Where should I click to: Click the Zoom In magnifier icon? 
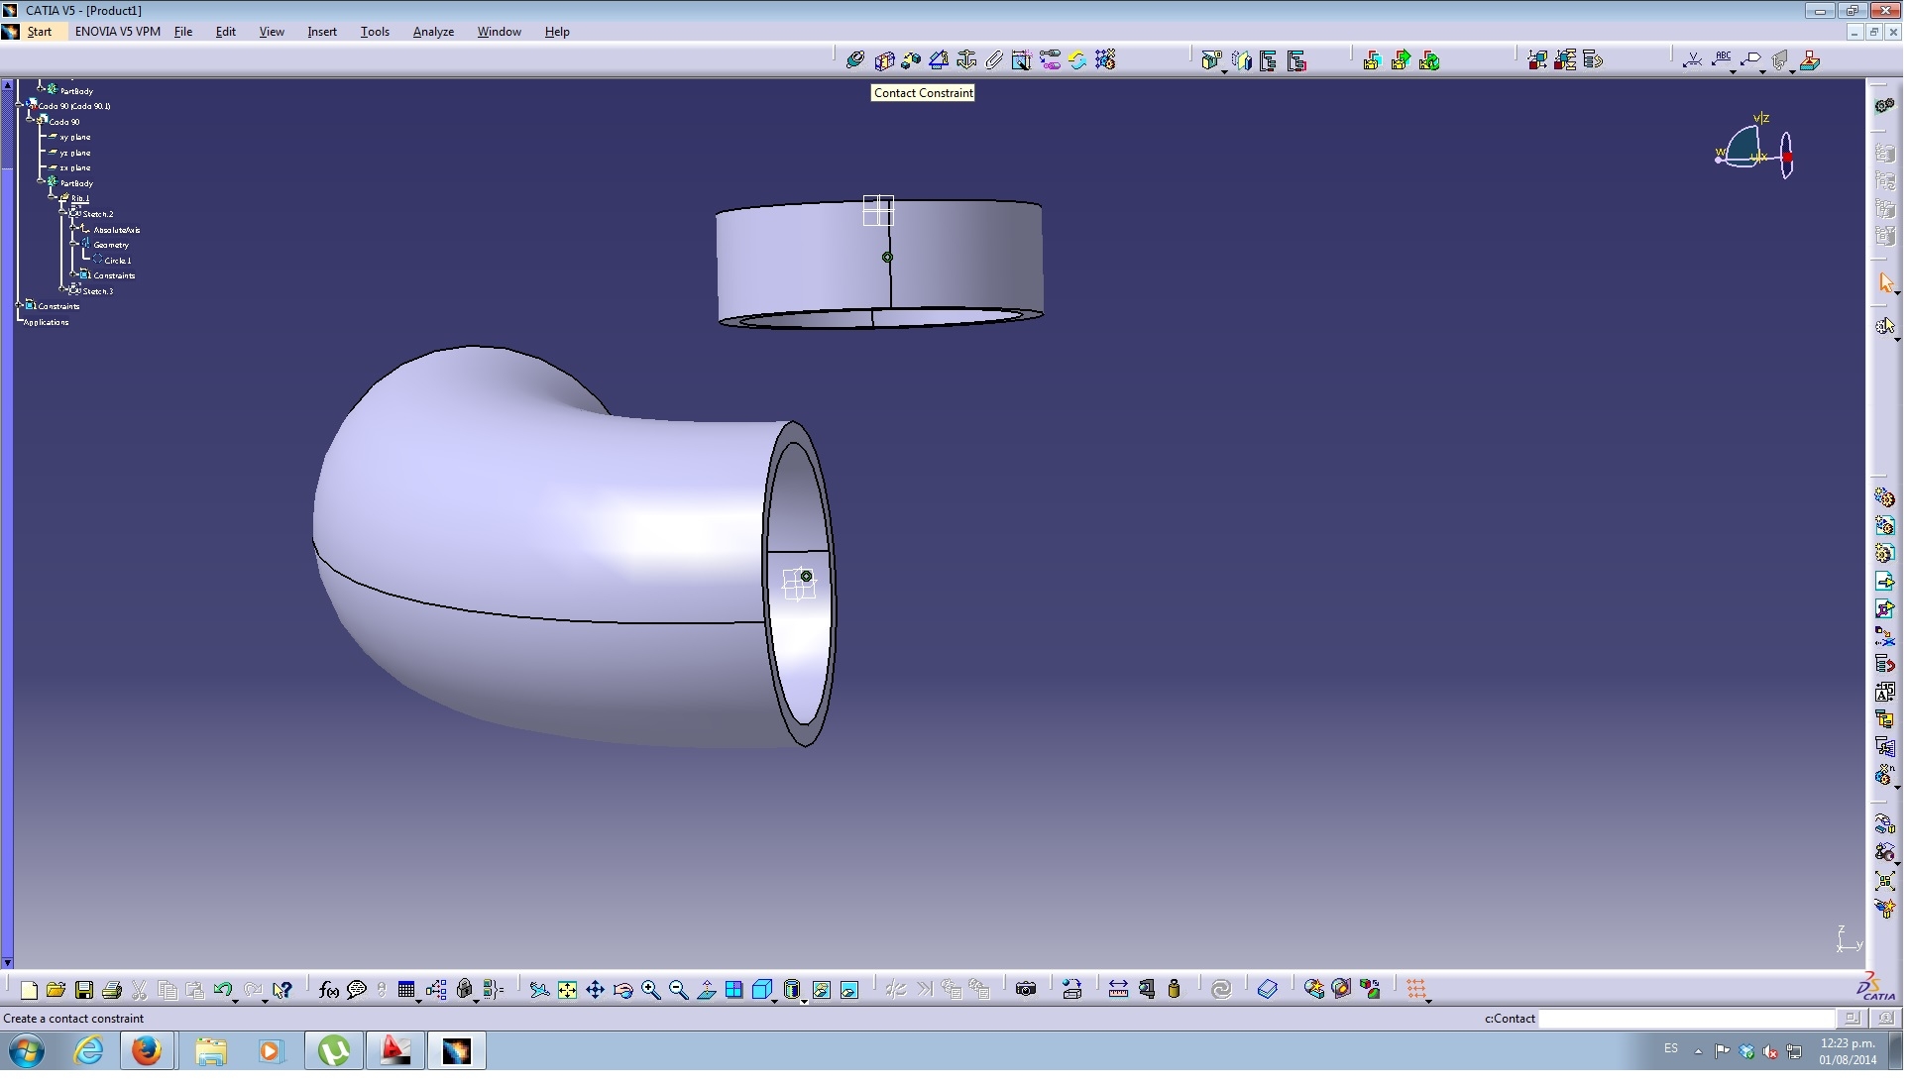click(x=650, y=989)
